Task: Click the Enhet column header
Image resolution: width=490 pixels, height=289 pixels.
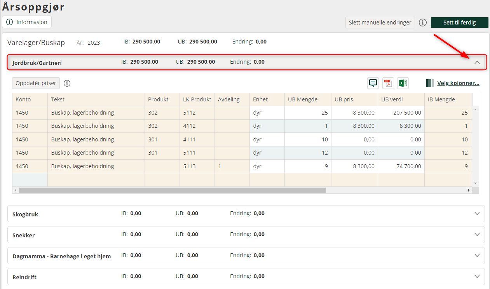Action: pos(267,99)
